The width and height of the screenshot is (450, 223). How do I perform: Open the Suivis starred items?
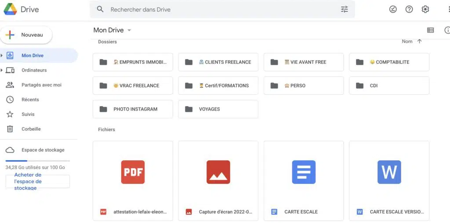pos(28,114)
